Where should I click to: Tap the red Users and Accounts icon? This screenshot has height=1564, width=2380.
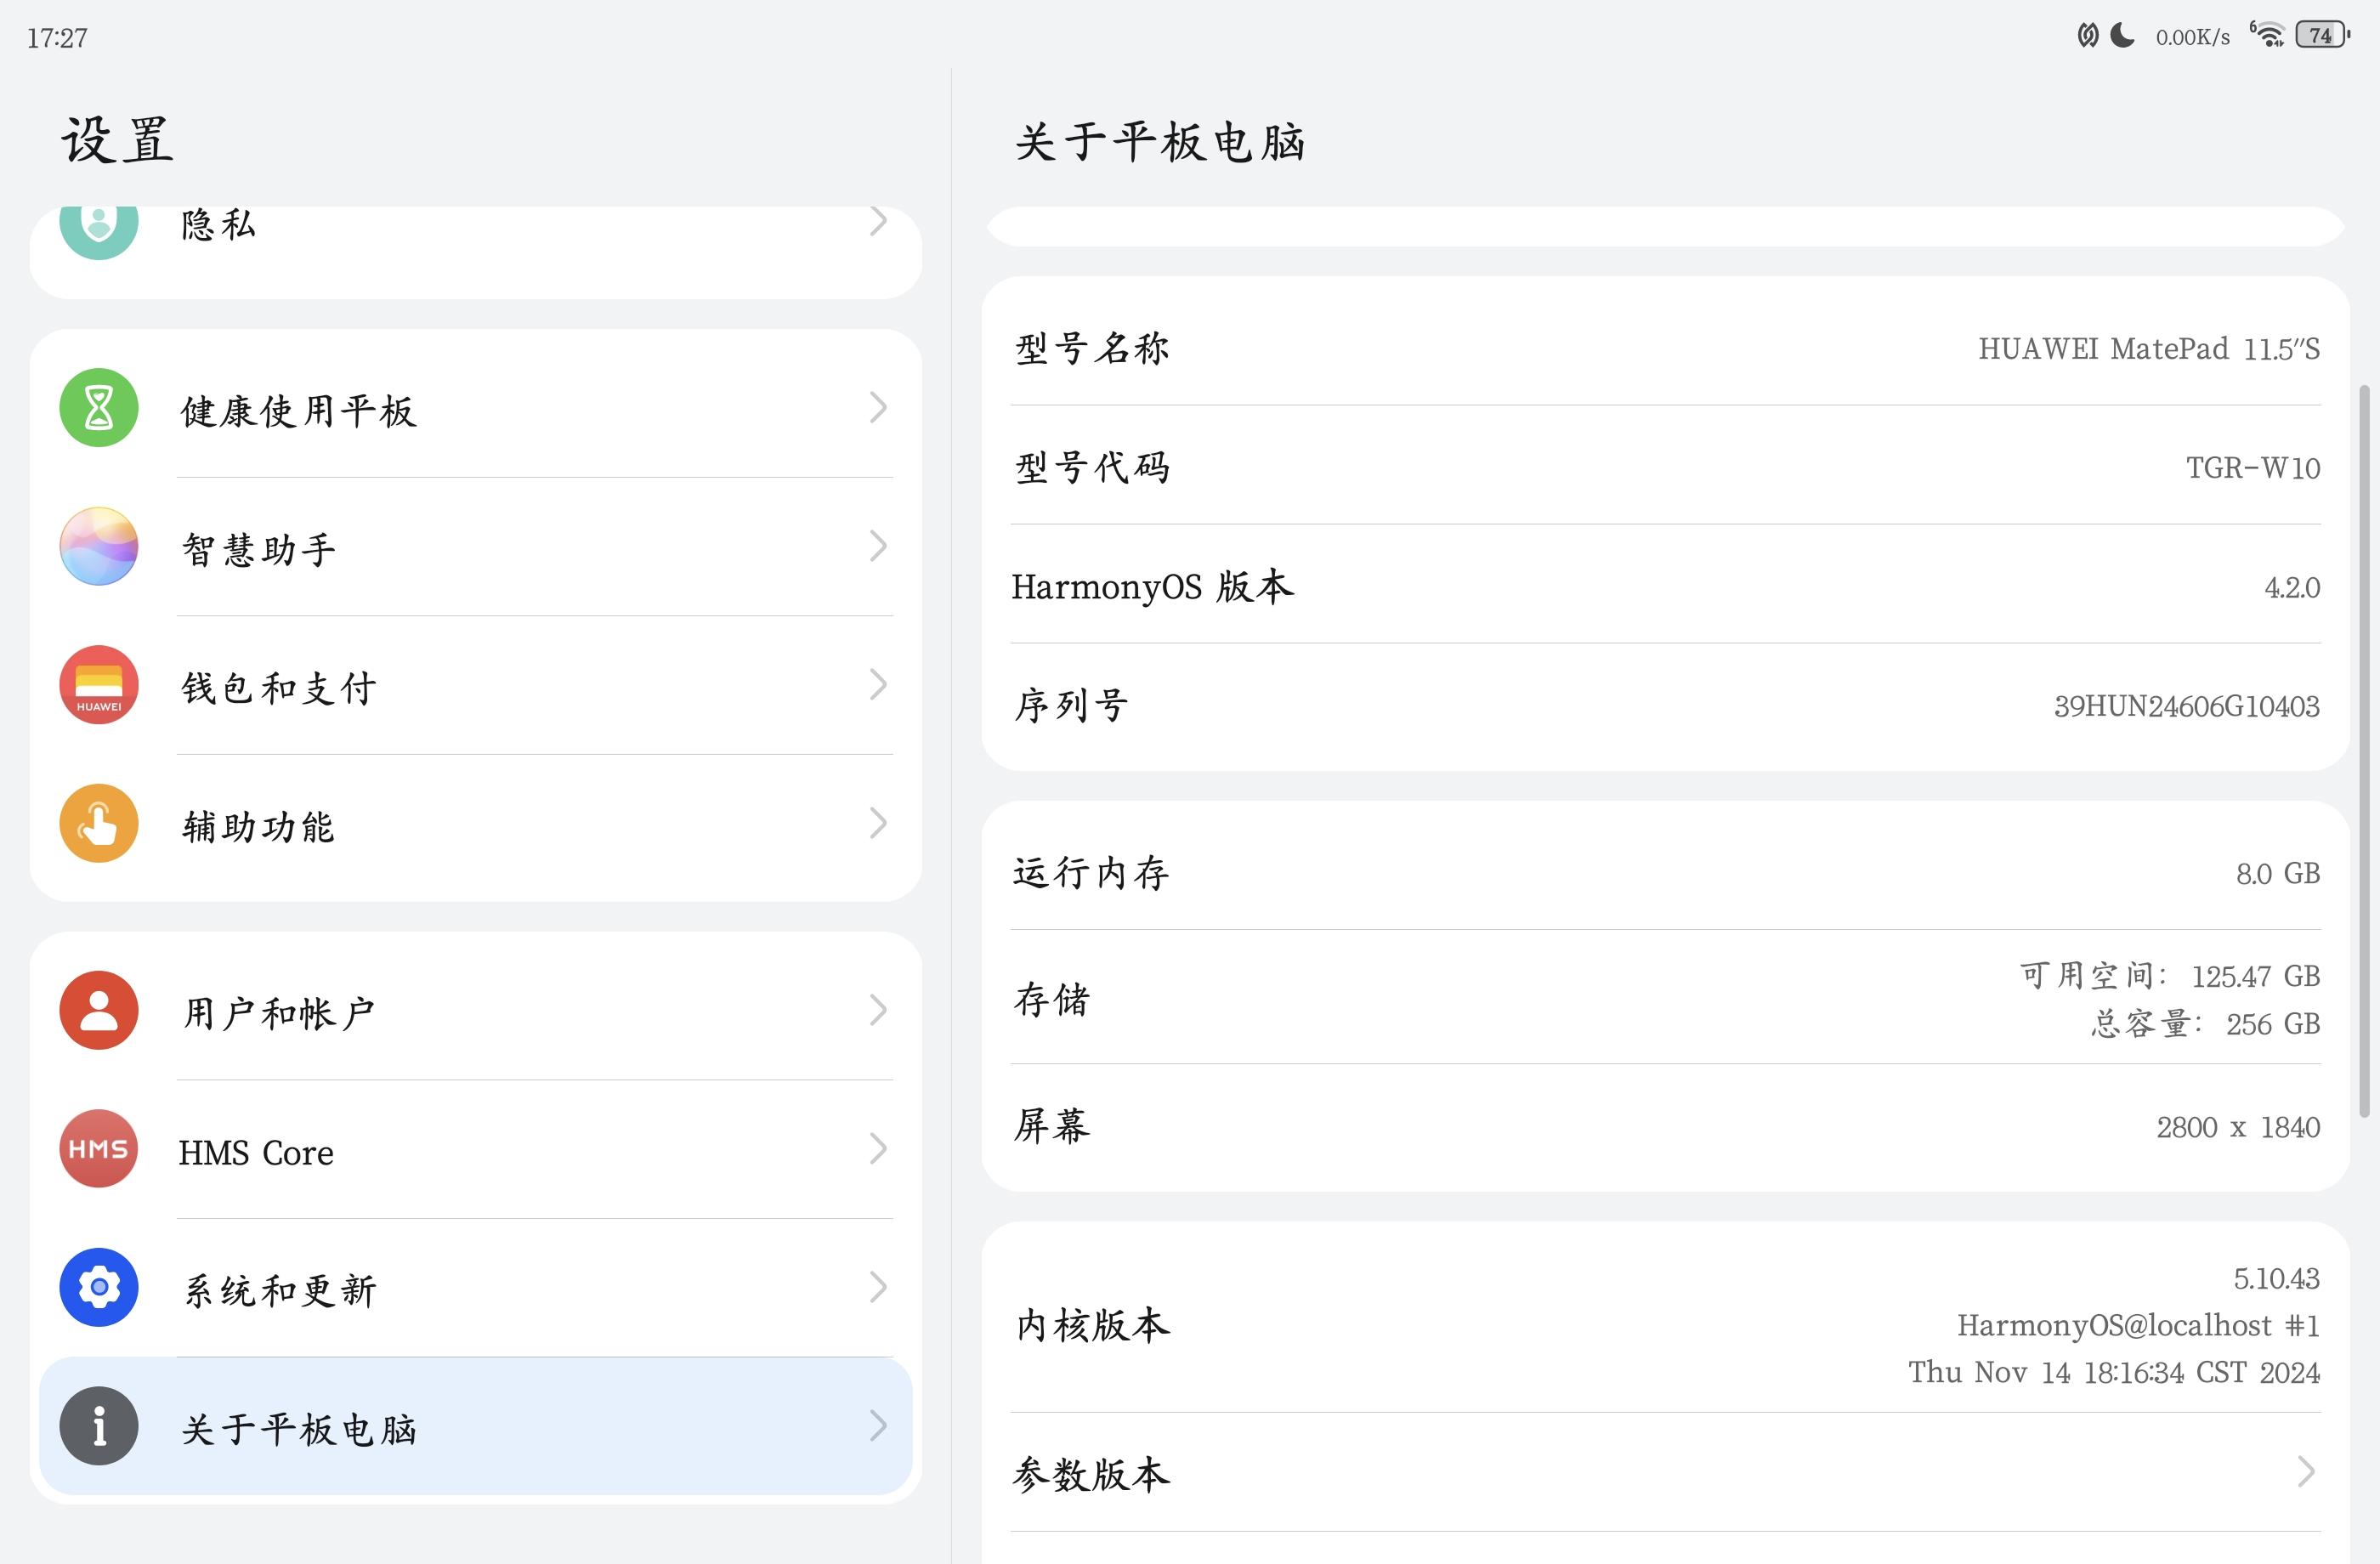(x=98, y=1010)
